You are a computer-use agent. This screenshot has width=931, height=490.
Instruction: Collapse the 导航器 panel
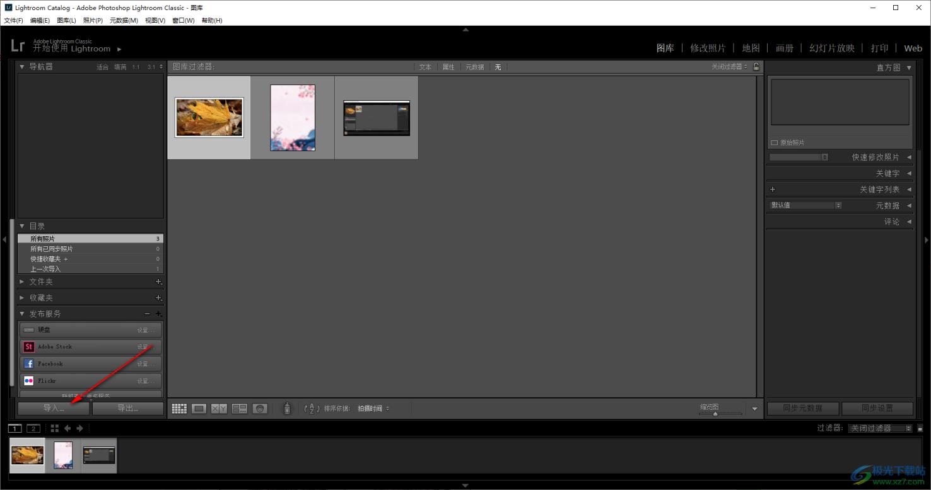click(22, 67)
